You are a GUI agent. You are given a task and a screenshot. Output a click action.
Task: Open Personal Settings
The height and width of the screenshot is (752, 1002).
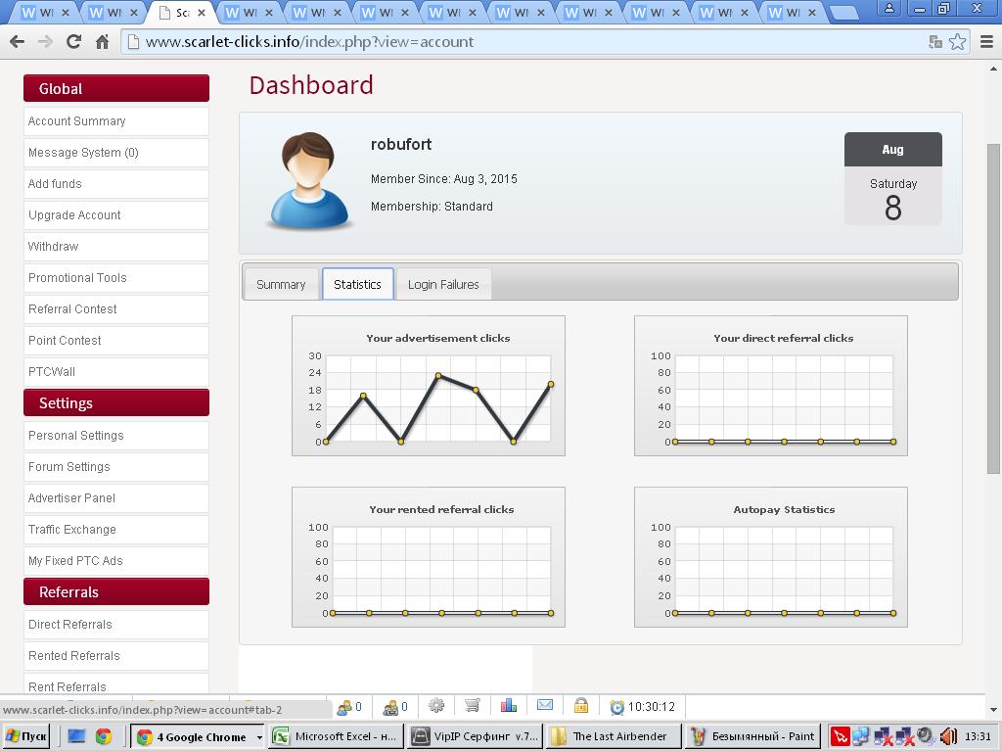click(116, 436)
